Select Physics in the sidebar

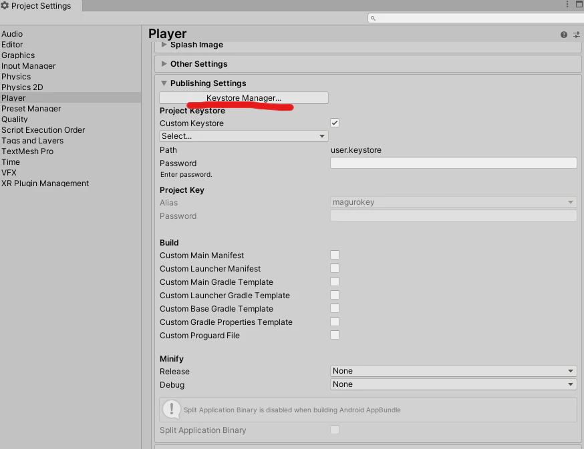16,77
